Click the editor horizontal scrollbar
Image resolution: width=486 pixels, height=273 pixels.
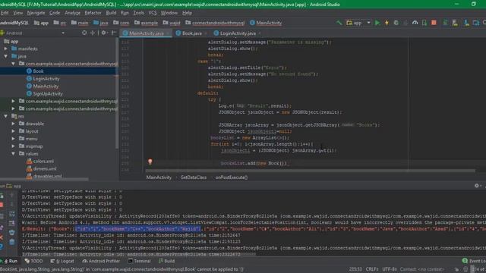(310, 171)
